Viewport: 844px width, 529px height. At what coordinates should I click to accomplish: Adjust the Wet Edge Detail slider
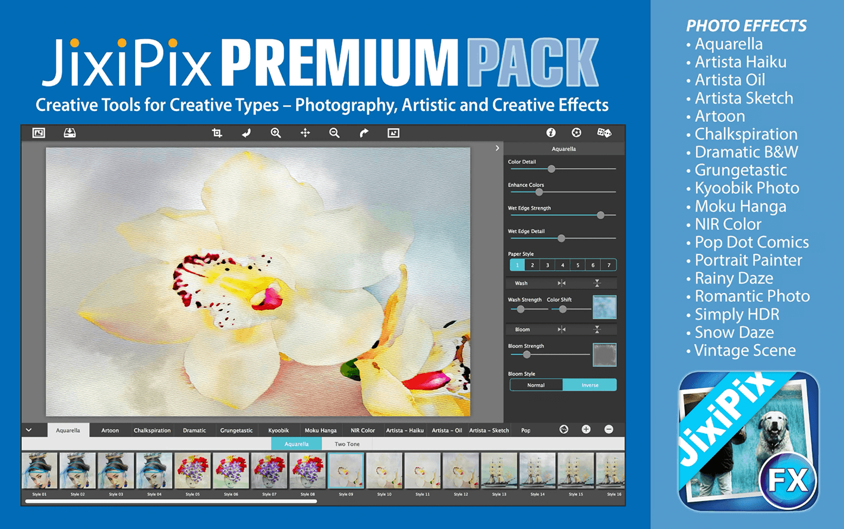pos(563,238)
